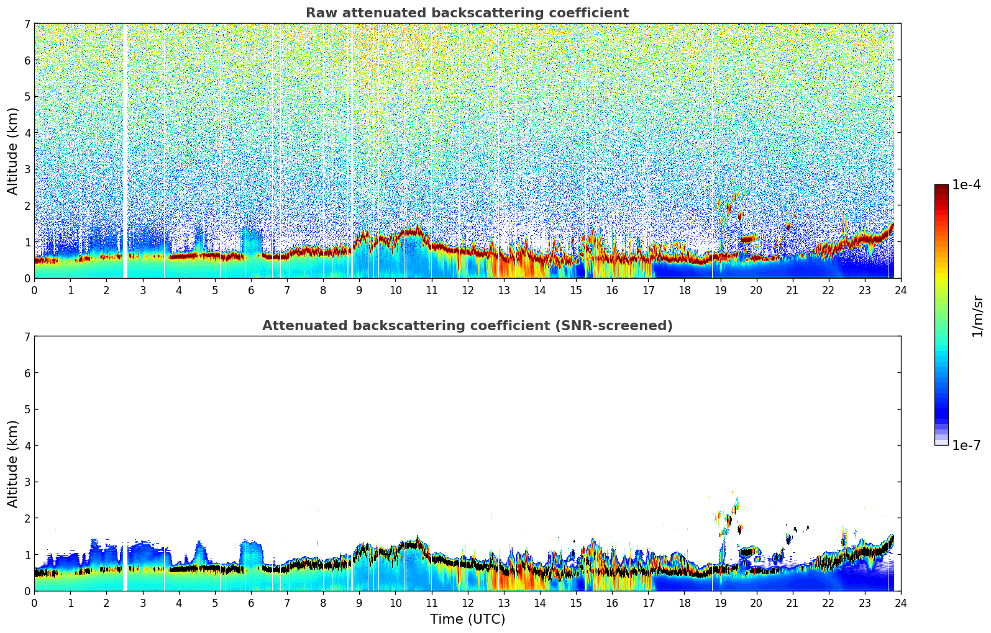Screen dimensions: 991x633
Task: Select hour 18 tick on the top plot's time axis
Action: pos(684,290)
